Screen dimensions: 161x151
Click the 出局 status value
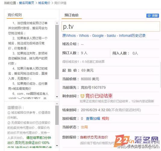pyautogui.click(x=84, y=127)
